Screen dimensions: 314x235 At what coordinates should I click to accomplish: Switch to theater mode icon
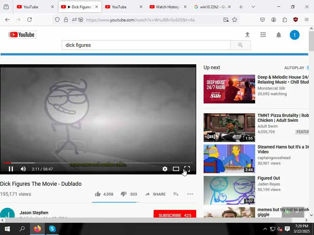[x=176, y=169]
